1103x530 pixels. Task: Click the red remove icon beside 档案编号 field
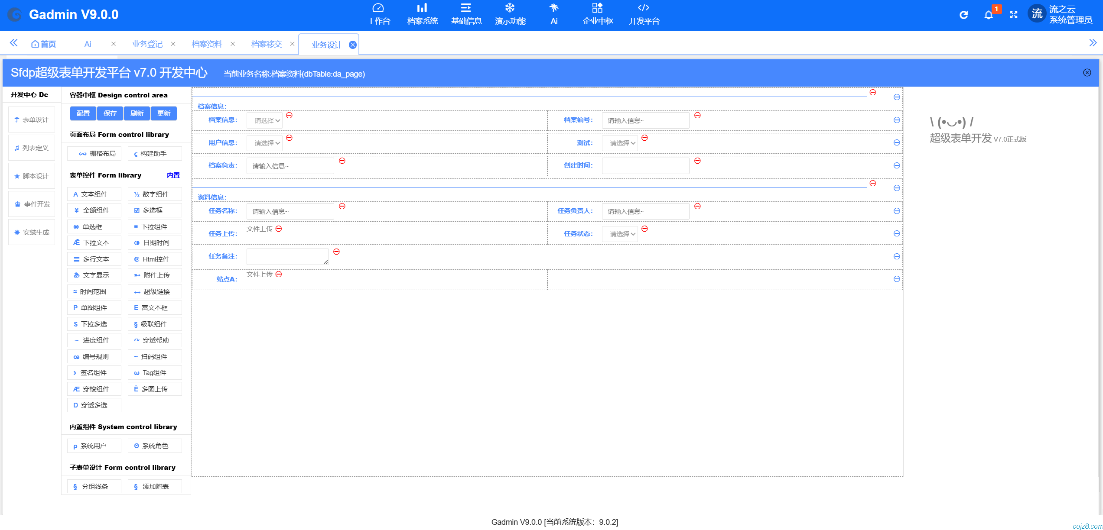coord(697,115)
